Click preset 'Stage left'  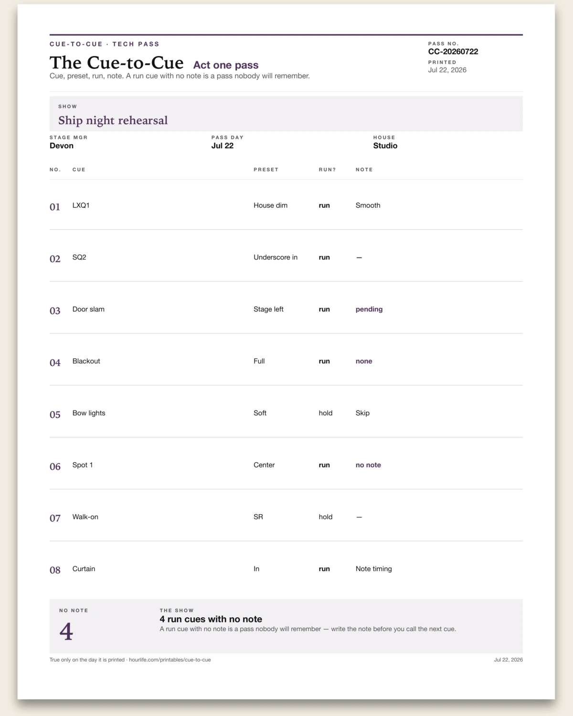268,309
